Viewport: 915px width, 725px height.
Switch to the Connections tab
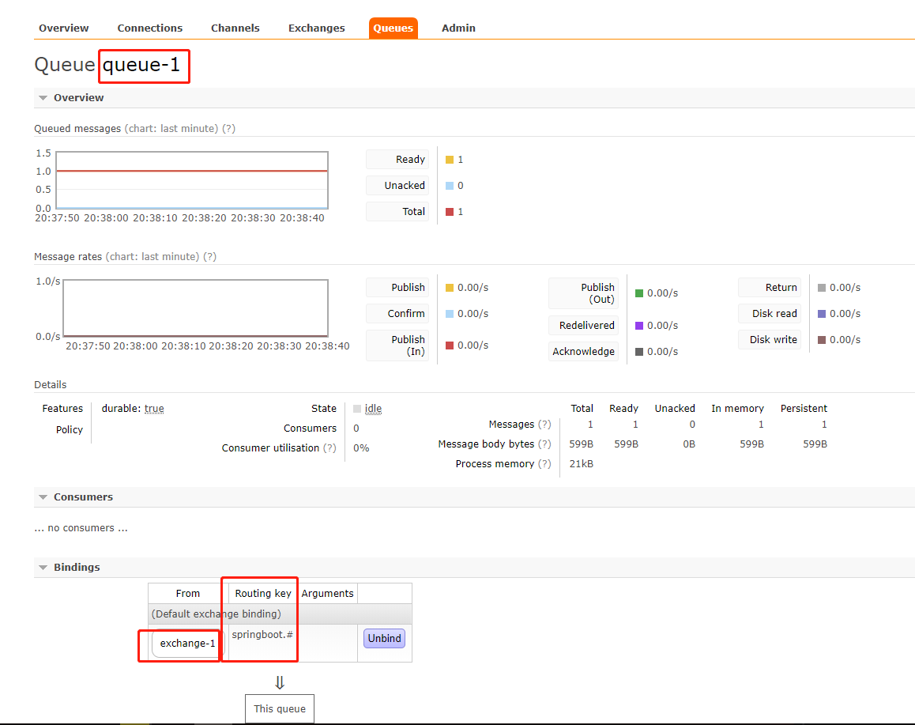coord(150,28)
